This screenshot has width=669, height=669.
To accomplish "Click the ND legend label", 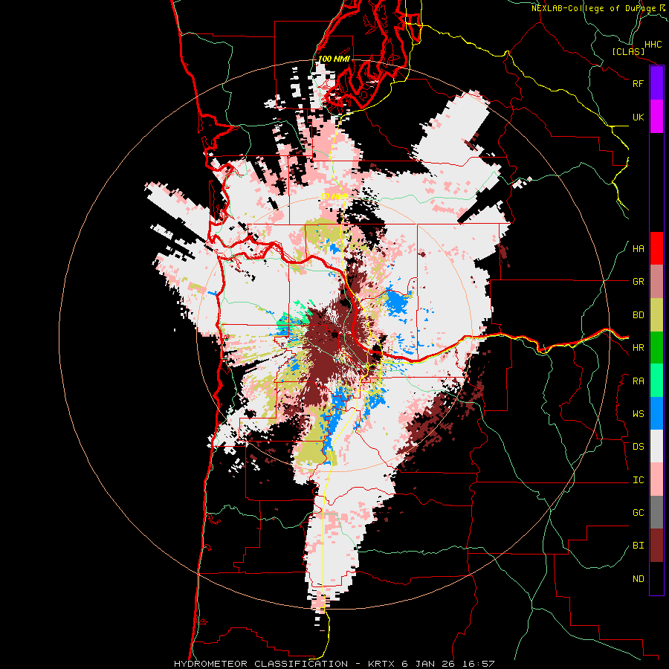I will [638, 579].
